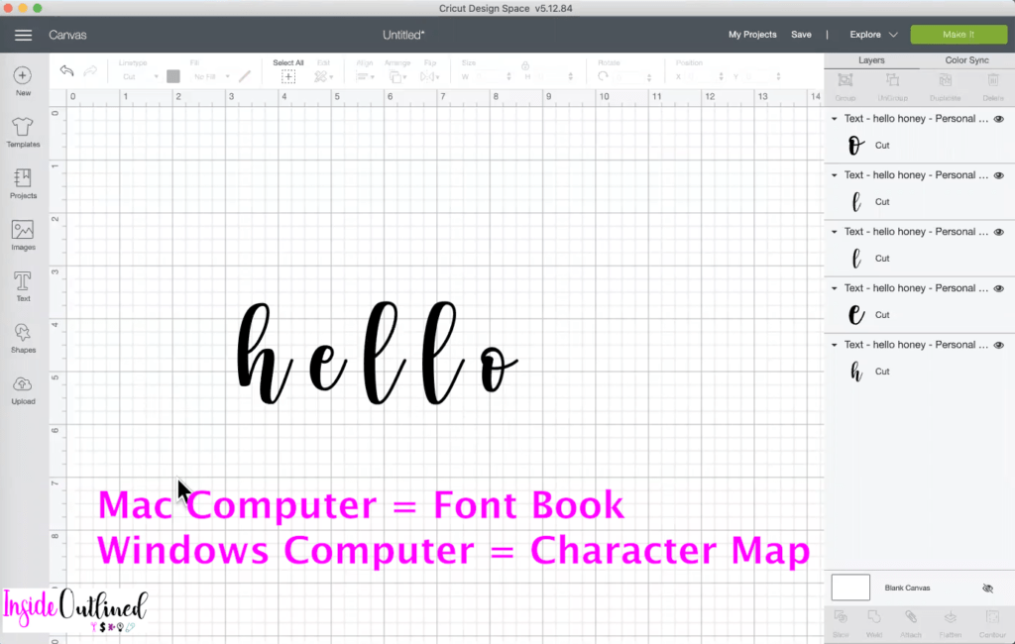The width and height of the screenshot is (1015, 644).
Task: Click the Select All icon
Action: click(288, 76)
